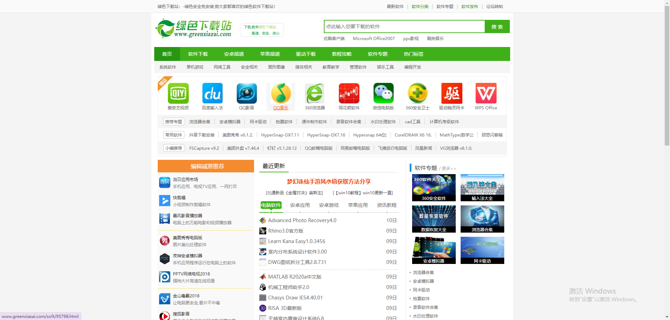Click the 同花顺软件 icon

click(x=349, y=93)
